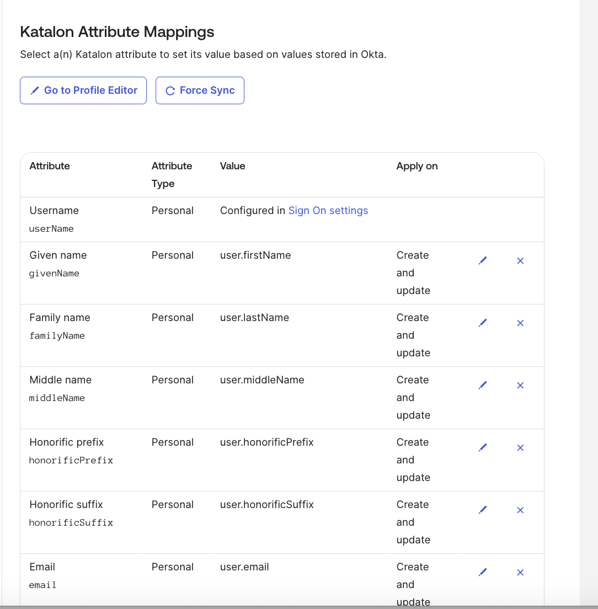
Task: Click the Username attribute label
Action: pos(54,211)
